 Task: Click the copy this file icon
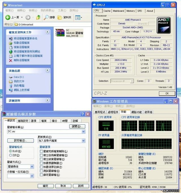[x=11, y=47]
